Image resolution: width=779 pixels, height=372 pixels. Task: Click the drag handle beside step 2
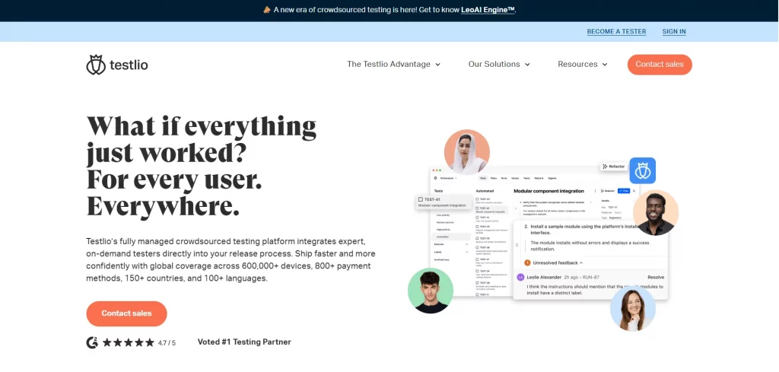coord(517,245)
